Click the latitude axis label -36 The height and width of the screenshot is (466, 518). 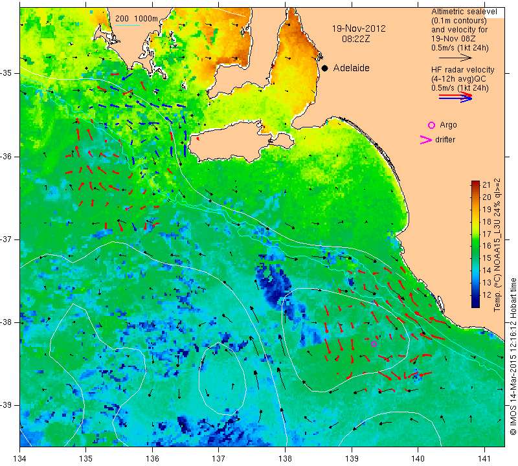coord(6,156)
